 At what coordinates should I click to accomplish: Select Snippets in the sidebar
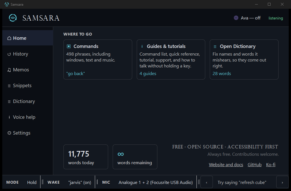pyautogui.click(x=28, y=85)
